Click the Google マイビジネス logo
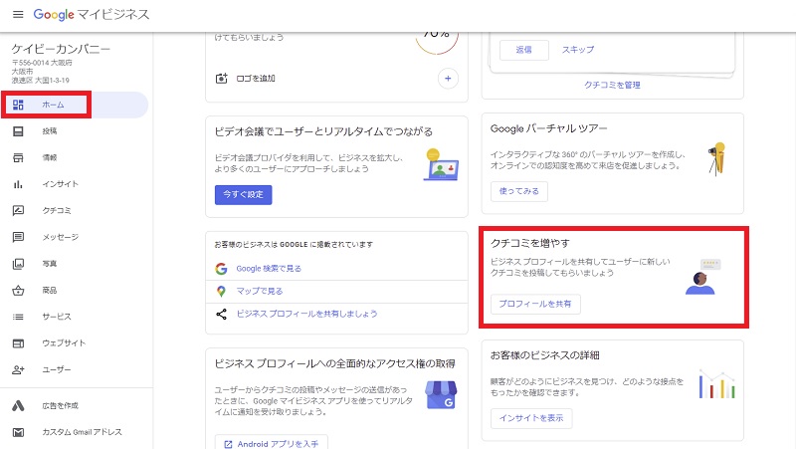 tap(92, 14)
